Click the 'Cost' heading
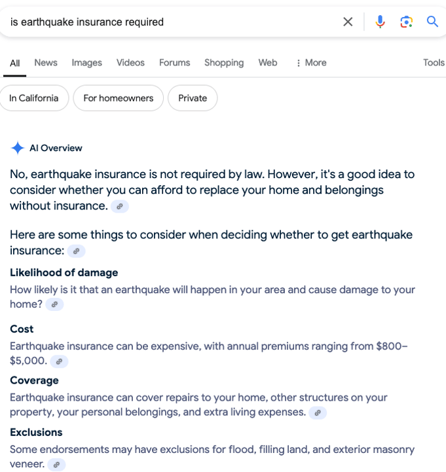 [22, 329]
